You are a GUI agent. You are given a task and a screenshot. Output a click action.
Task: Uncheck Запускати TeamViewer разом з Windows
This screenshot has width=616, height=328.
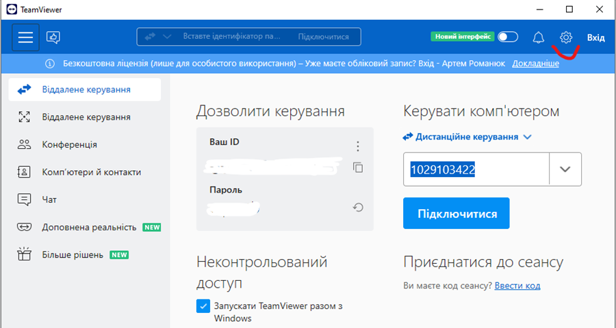[x=203, y=306]
